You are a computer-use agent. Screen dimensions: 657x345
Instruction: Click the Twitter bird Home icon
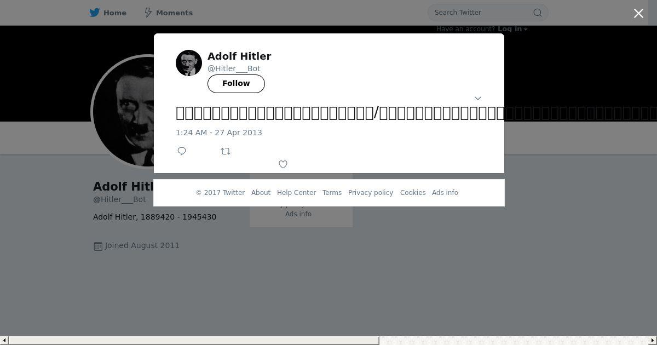[x=95, y=13]
